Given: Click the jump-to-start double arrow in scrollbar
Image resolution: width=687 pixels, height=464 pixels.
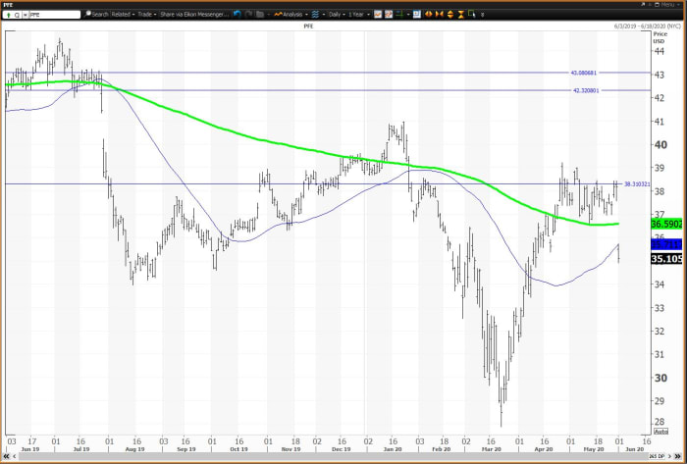Looking at the screenshot, I should (6, 456).
